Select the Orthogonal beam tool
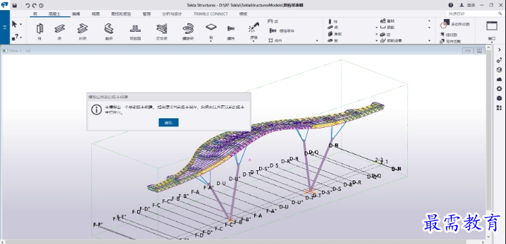This screenshot has width=506, height=244. coord(162,31)
